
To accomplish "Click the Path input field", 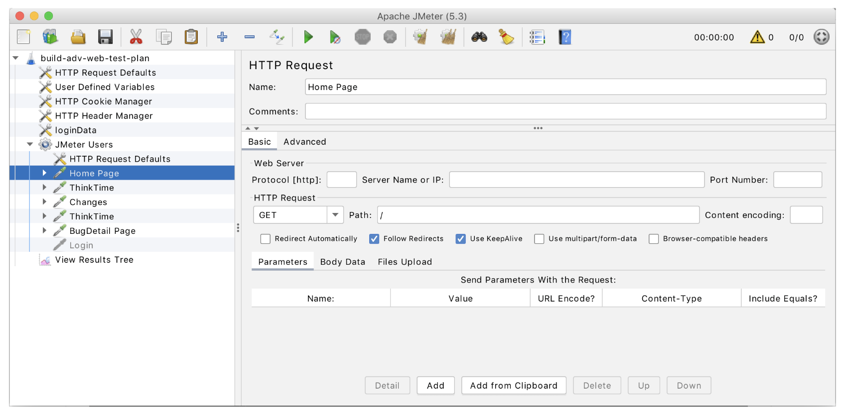I will point(538,215).
